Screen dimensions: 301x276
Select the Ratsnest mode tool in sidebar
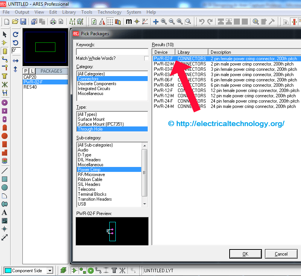click(x=5, y=84)
